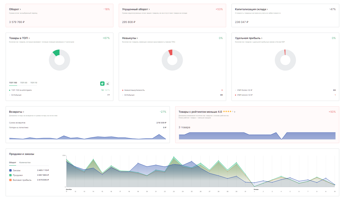This screenshot has width=343, height=200.
Task: Click the green donut segment in Товары в ТОП
Action: (57, 53)
